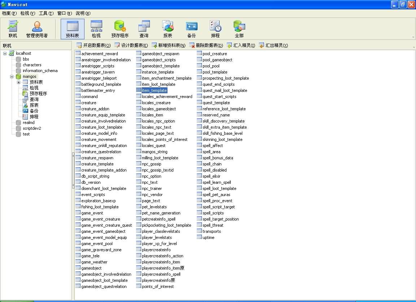Open the 窗口 menu
The width and height of the screenshot is (416, 302).
click(x=65, y=13)
